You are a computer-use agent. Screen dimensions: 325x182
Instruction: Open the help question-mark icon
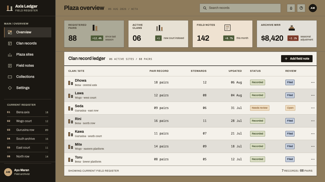tap(301, 8)
